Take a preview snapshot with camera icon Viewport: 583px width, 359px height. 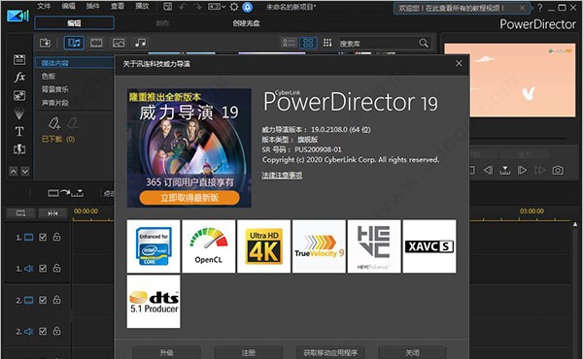coord(558,171)
